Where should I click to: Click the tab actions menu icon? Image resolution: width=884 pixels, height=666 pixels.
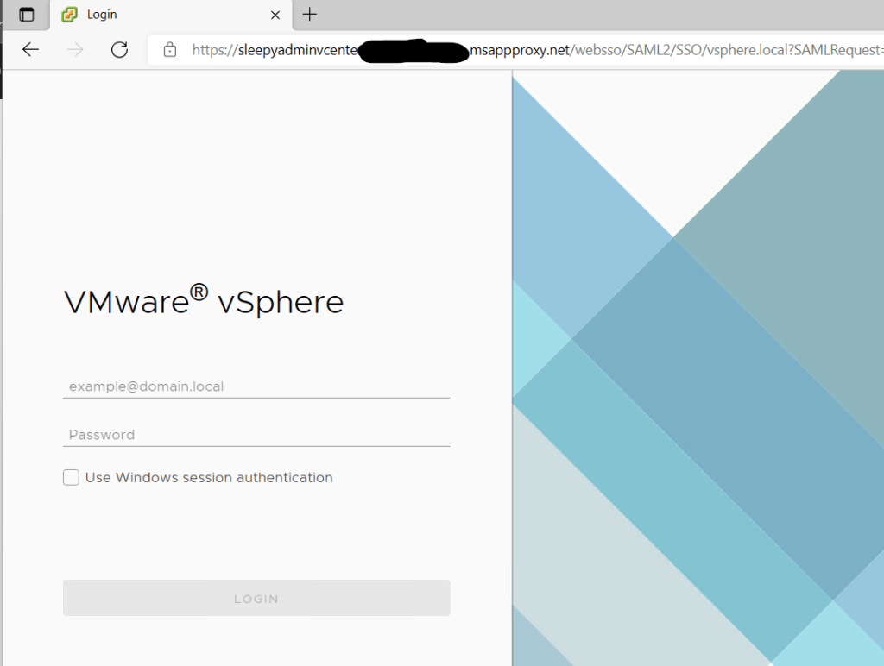27,15
